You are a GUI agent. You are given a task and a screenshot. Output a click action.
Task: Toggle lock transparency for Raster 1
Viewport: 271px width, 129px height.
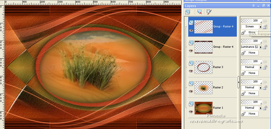pyautogui.click(x=265, y=108)
